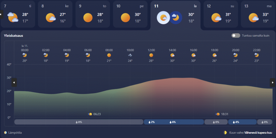Viewport: 276px width, 138px height.
Task: Toggle the 'Tuntuu samalta kuin' switch
Action: coord(236,36)
